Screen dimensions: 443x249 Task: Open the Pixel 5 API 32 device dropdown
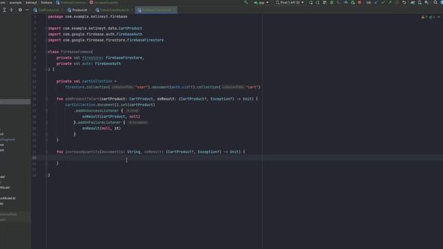290,3
